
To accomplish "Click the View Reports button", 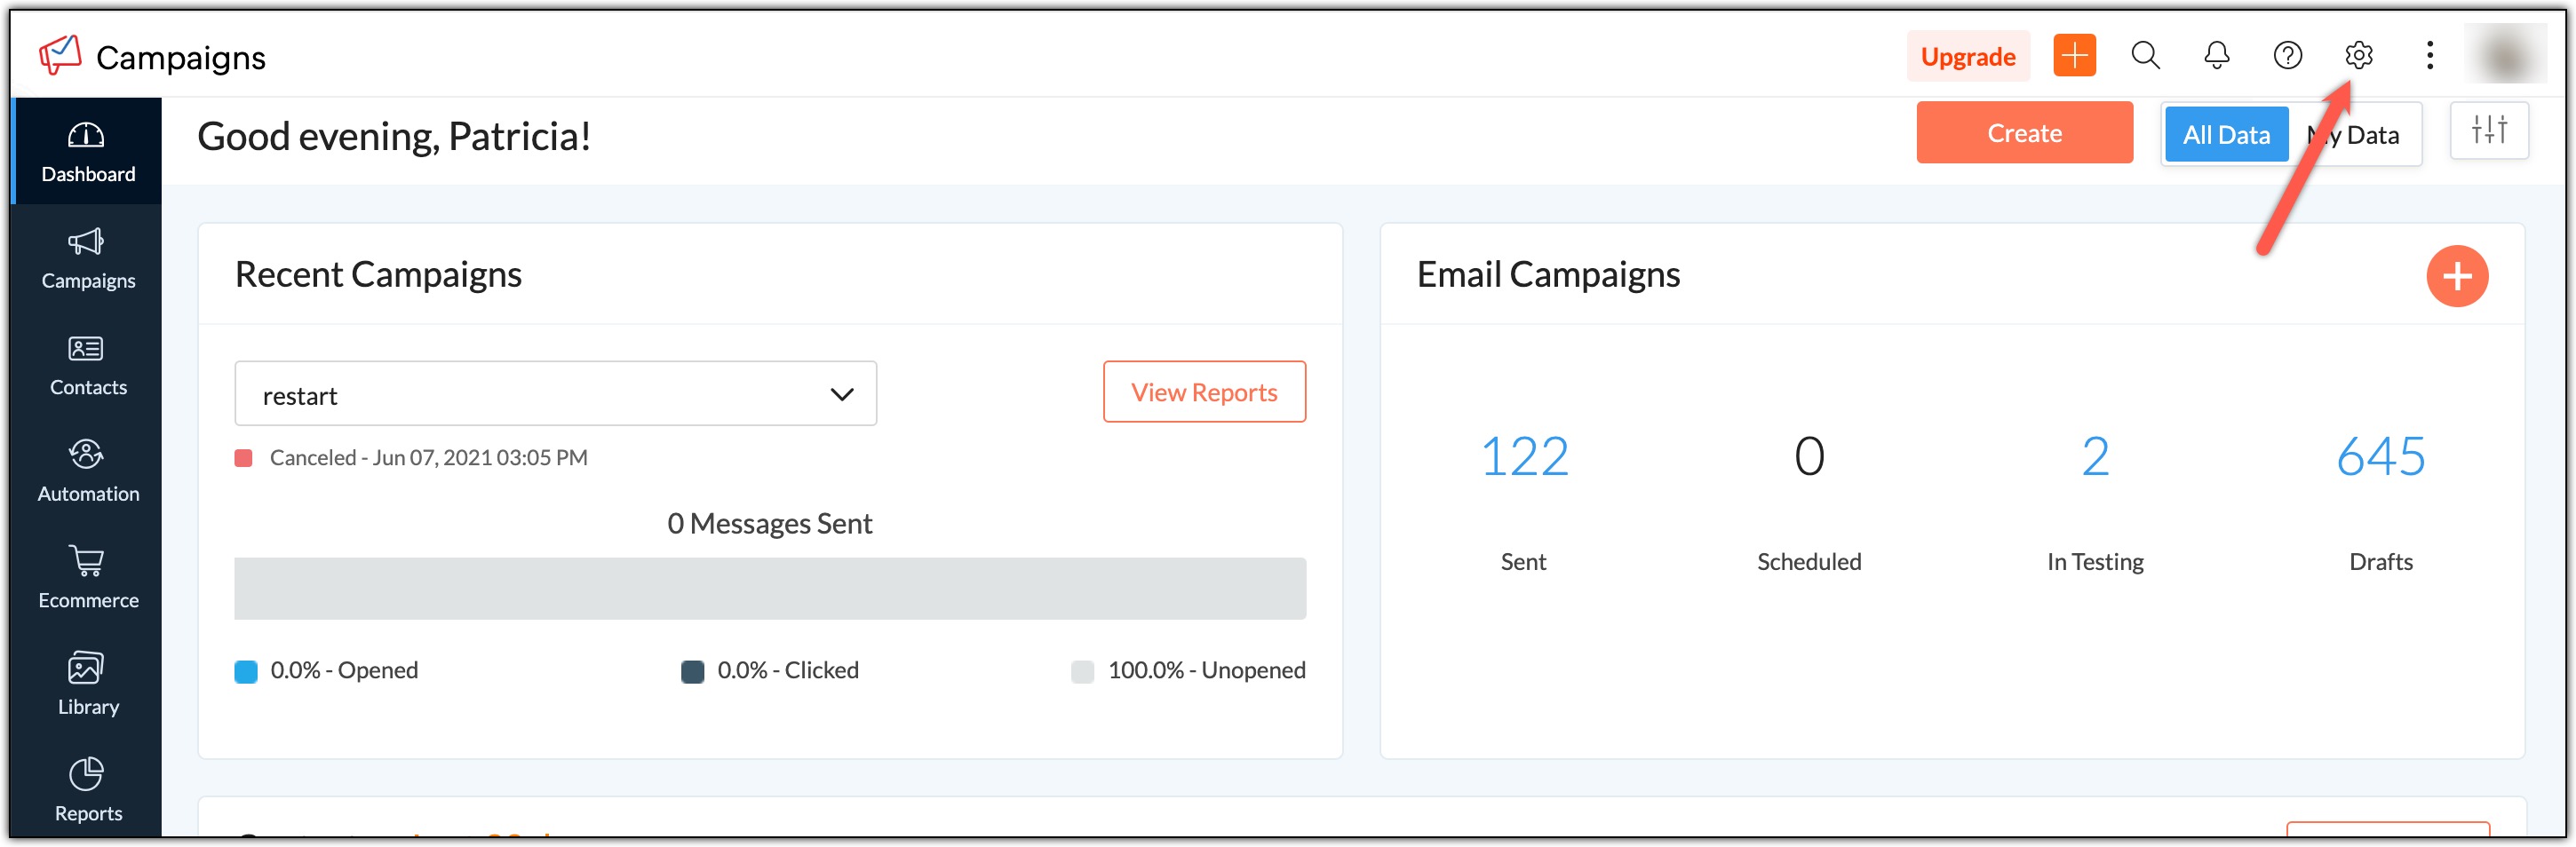I will click(1203, 392).
